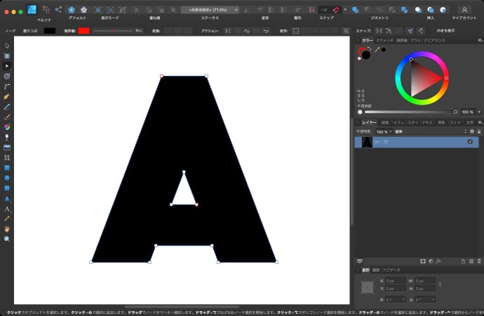484x316 pixels.
Task: Click the red stroke color swatch
Action: click(84, 31)
